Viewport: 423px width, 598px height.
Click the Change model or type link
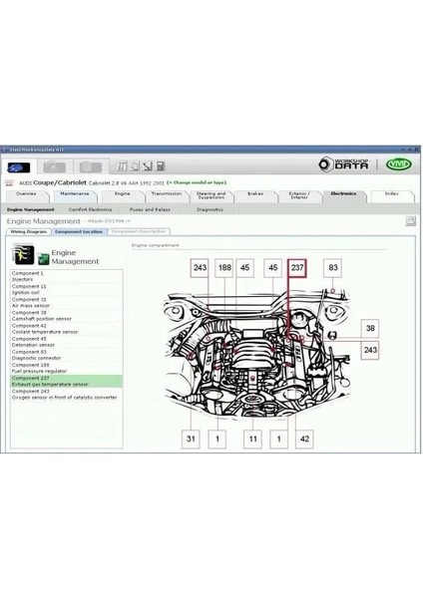(197, 182)
